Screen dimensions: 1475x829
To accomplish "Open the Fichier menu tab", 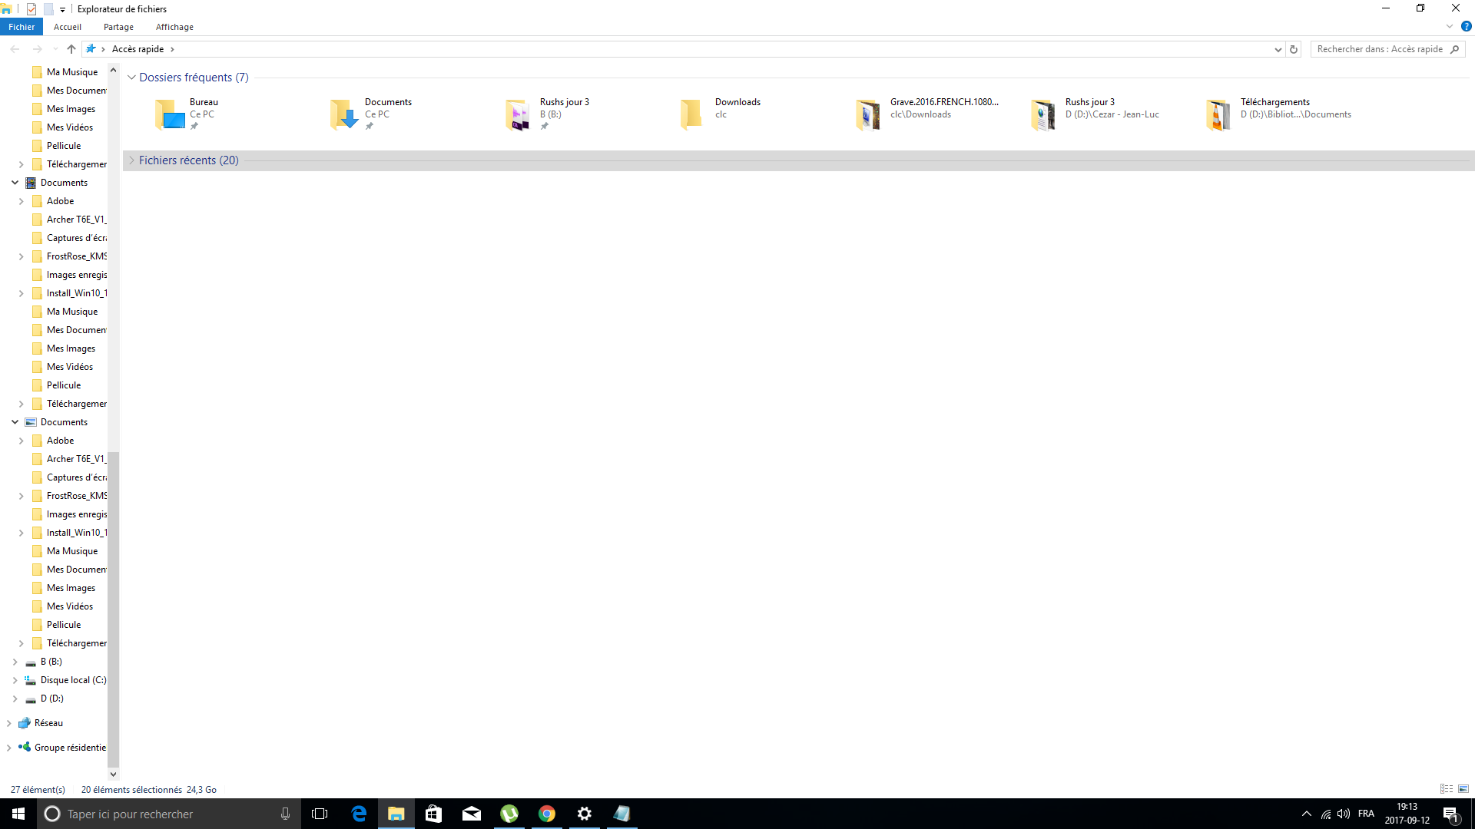I will (x=22, y=27).
